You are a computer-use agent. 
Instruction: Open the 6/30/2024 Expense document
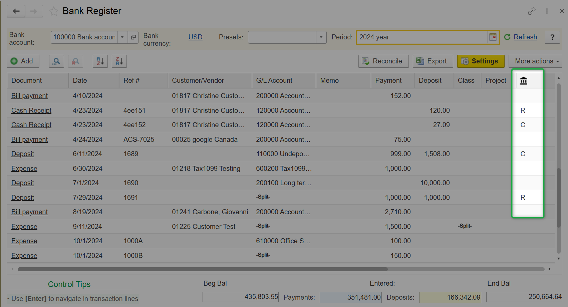[24, 169]
